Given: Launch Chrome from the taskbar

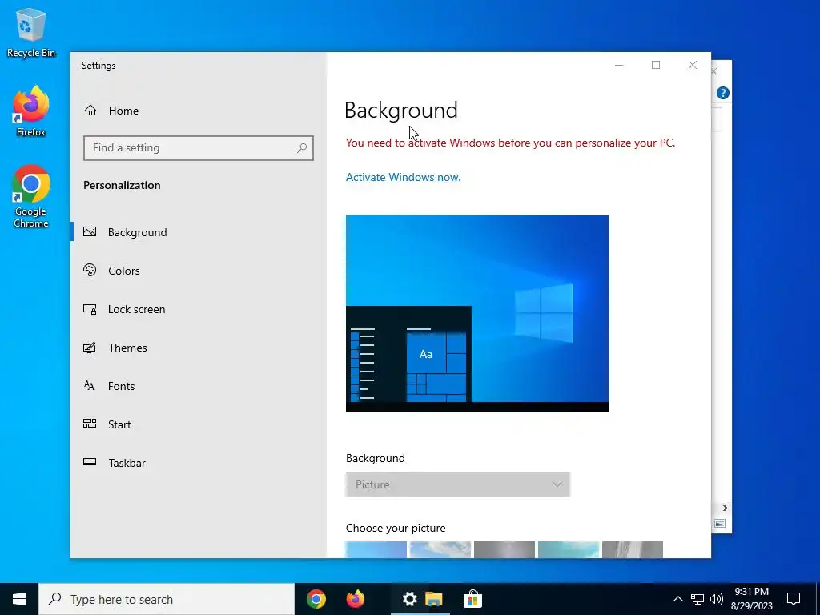Looking at the screenshot, I should [316, 599].
